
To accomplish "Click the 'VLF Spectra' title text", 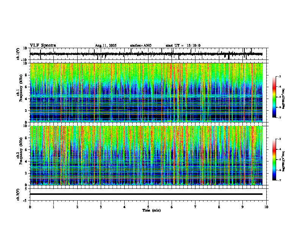I will point(43,45).
